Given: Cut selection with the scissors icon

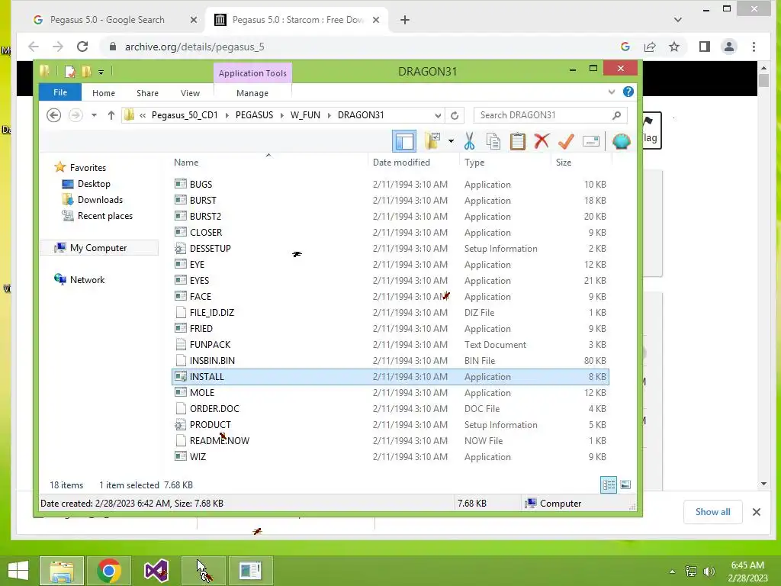Looking at the screenshot, I should pos(469,141).
